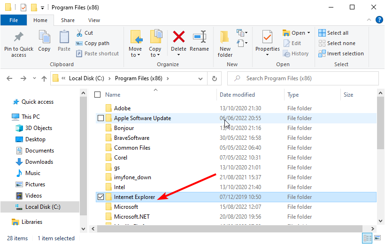
Task: Click Select none in the ribbon
Action: tap(337, 43)
